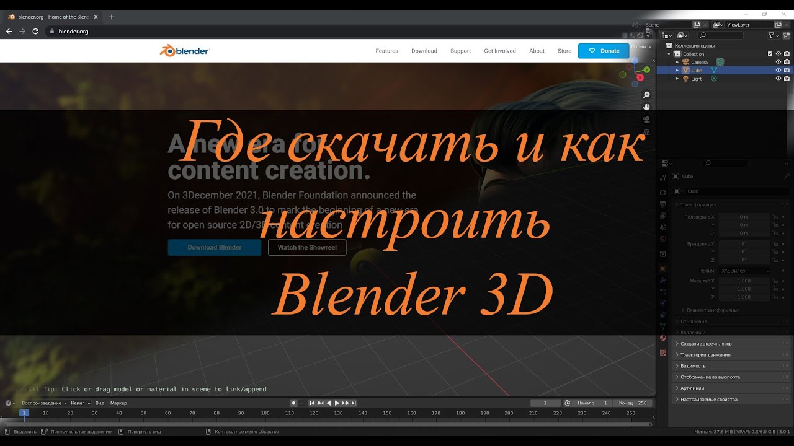Create a new scene with the Scene copy icon
Viewport: 794px width, 446px height.
(x=697, y=25)
